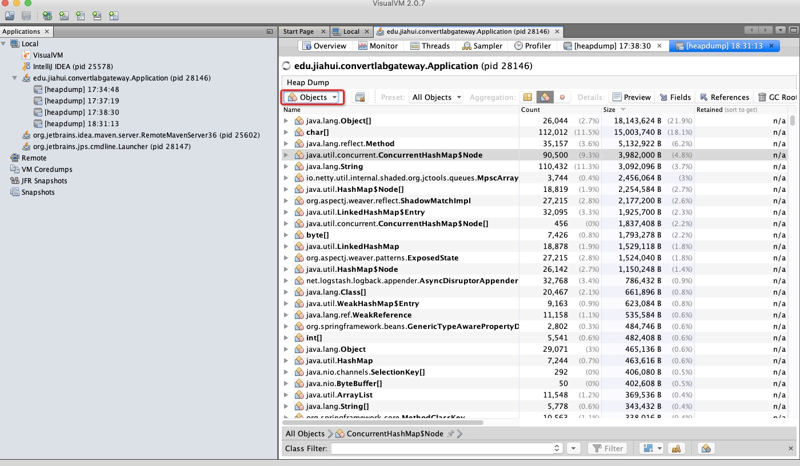Close the class filter bar
Image resolution: width=800 pixels, height=466 pixels.
[791, 448]
